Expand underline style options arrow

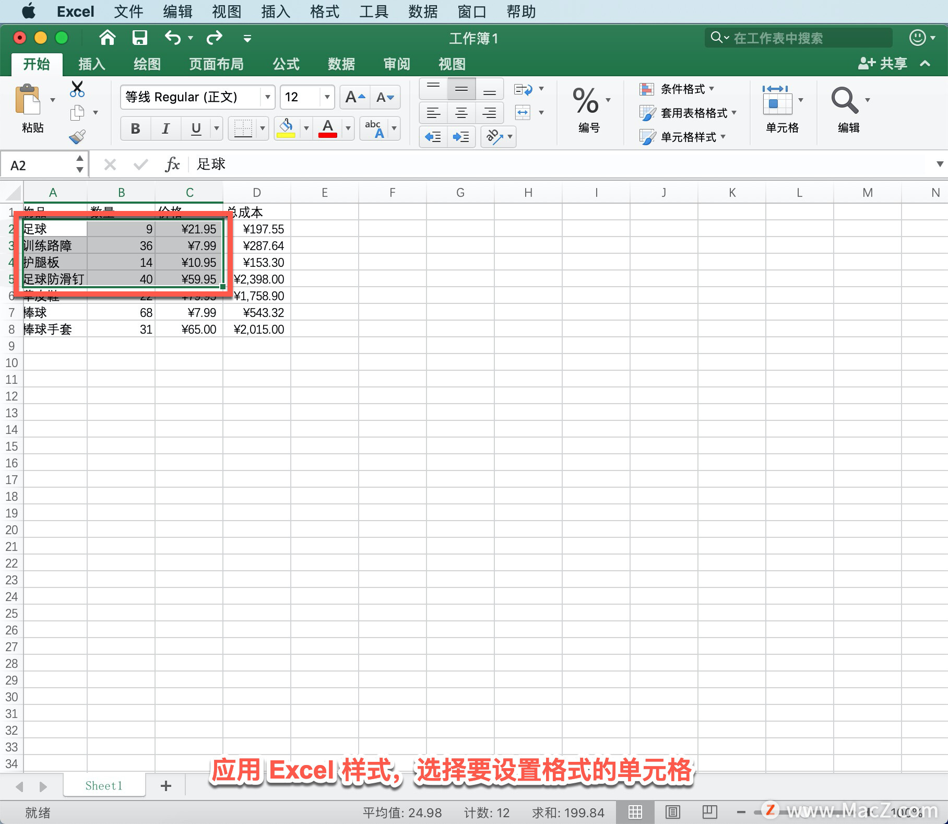[216, 128]
